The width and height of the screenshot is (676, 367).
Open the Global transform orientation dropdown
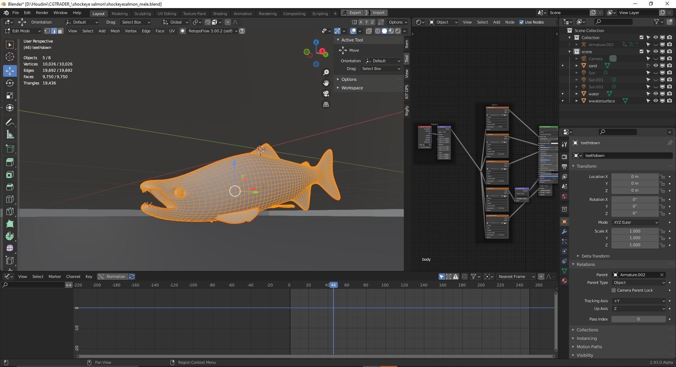tap(175, 22)
